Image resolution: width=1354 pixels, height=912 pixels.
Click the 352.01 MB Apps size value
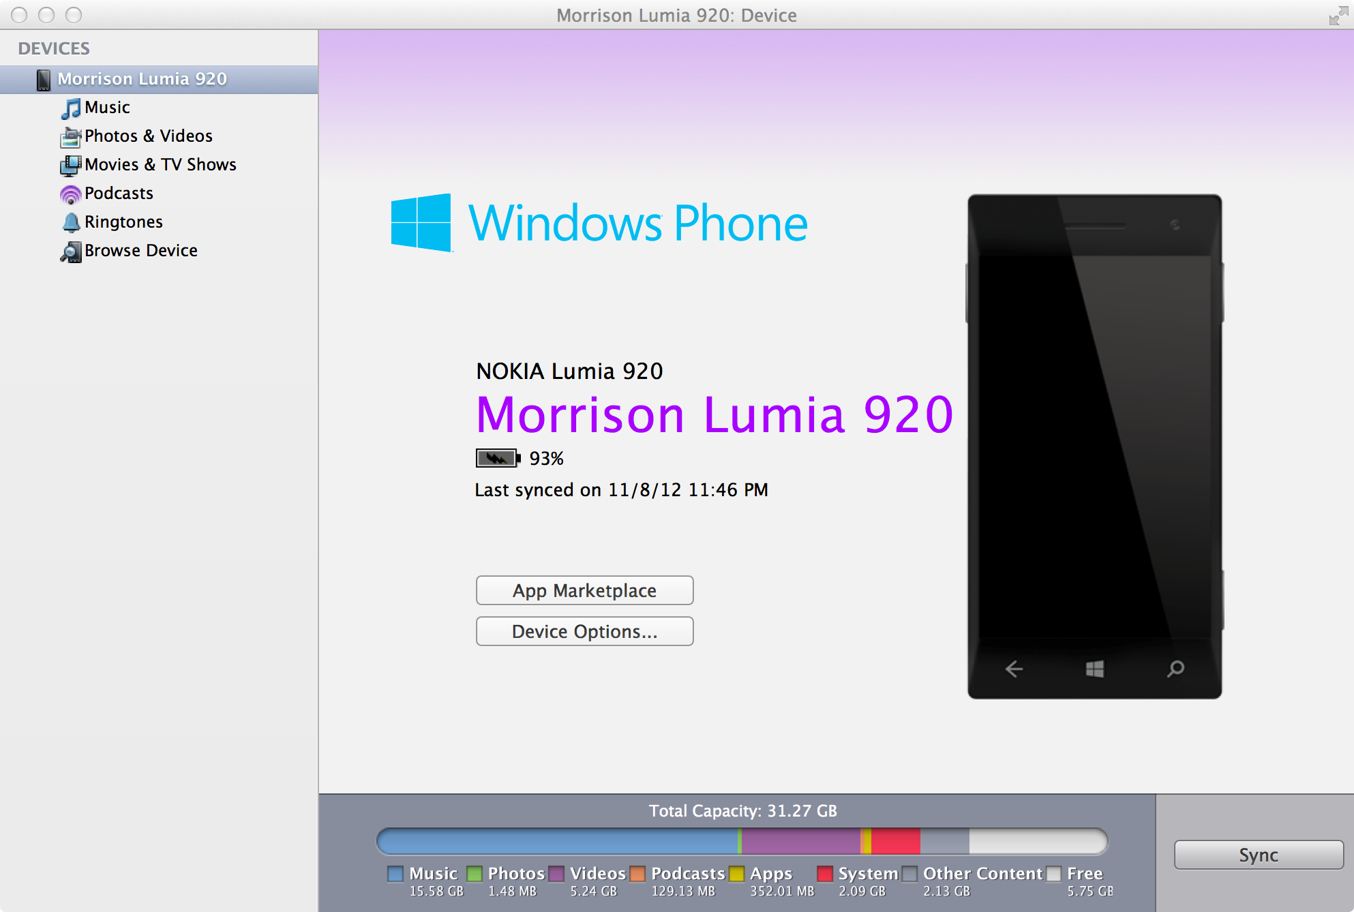tap(782, 892)
